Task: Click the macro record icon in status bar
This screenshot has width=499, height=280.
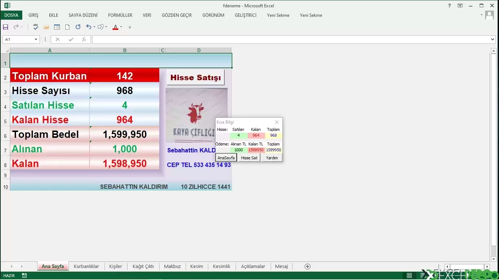Action: tap(24, 276)
